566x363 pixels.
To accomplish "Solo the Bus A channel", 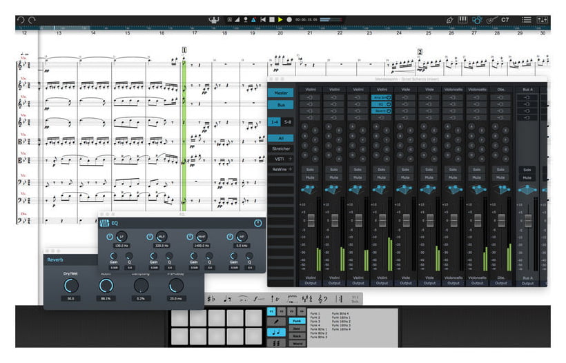I will [x=527, y=170].
